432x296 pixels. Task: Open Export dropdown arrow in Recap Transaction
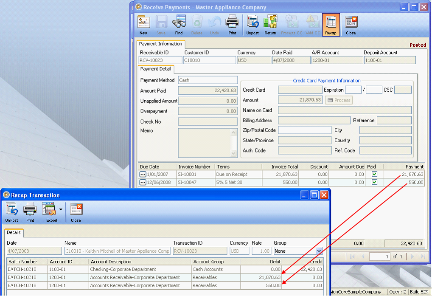click(x=61, y=209)
